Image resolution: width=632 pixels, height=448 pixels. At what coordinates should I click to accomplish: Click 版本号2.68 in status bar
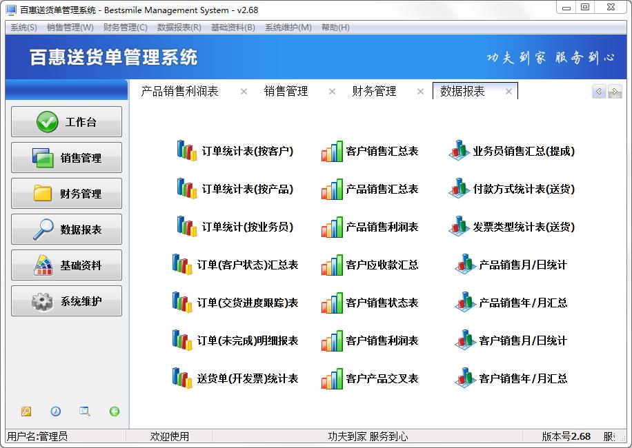point(566,436)
